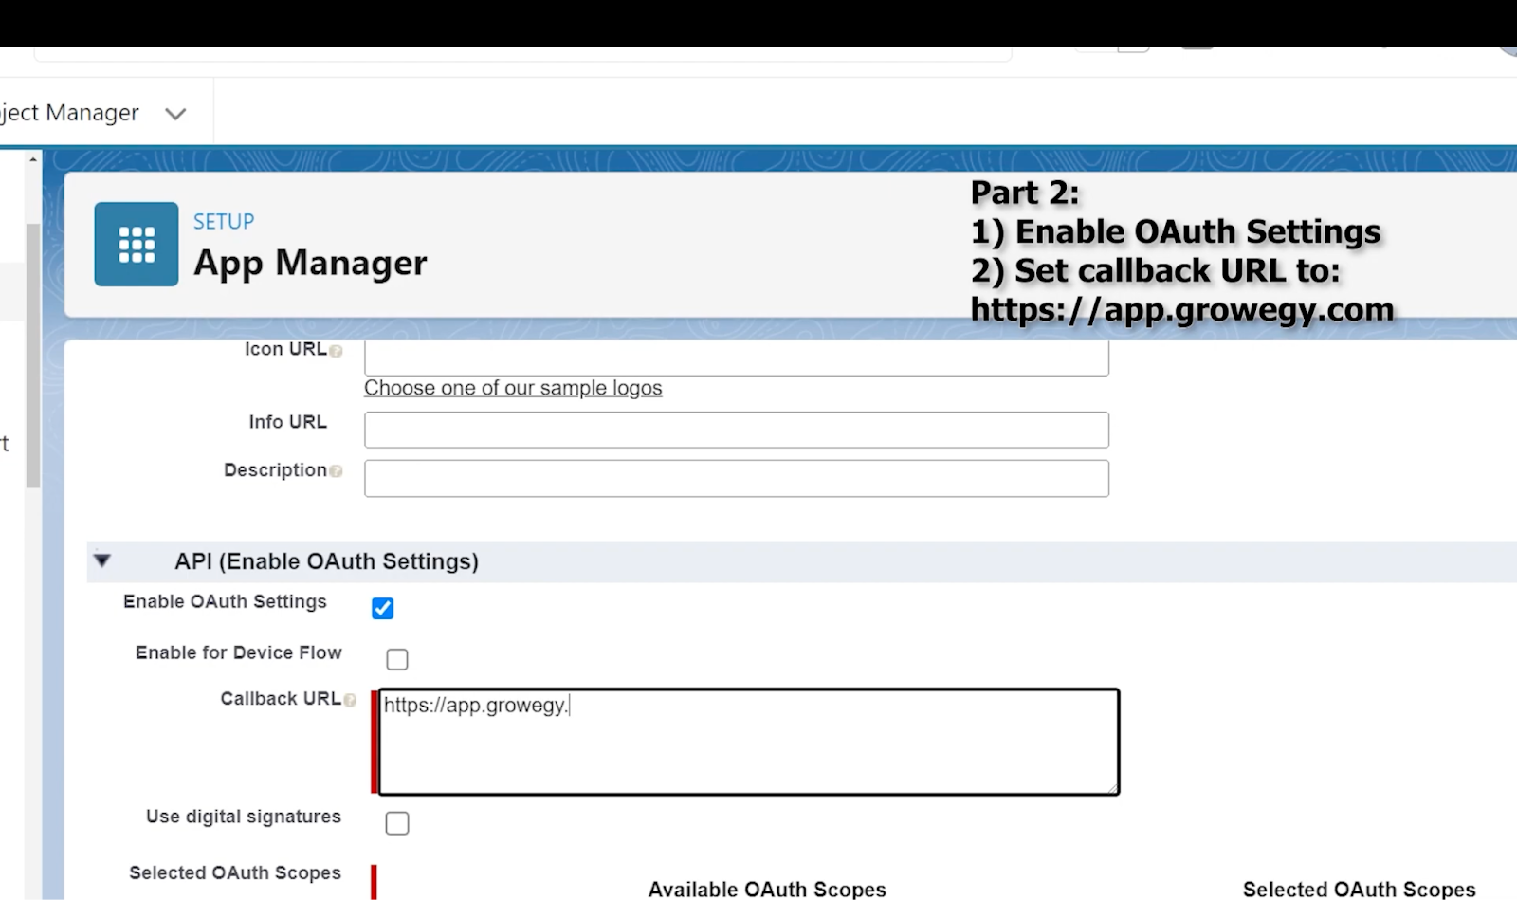Viewport: 1517px width, 900px height.
Task: Click Available OAuth Scopes heading
Action: (x=767, y=890)
